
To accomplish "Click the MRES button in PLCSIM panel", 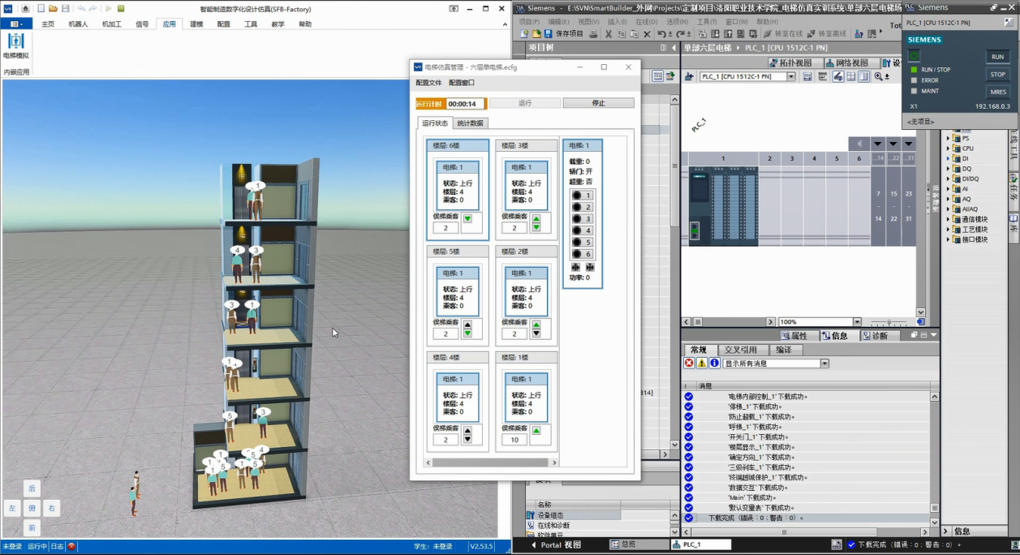I will click(997, 92).
